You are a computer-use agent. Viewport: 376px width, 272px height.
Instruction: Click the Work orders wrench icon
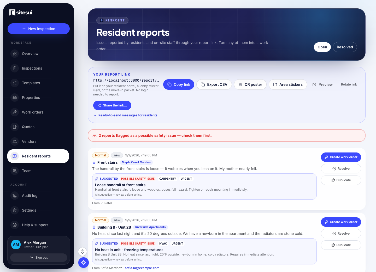[x=15, y=112]
